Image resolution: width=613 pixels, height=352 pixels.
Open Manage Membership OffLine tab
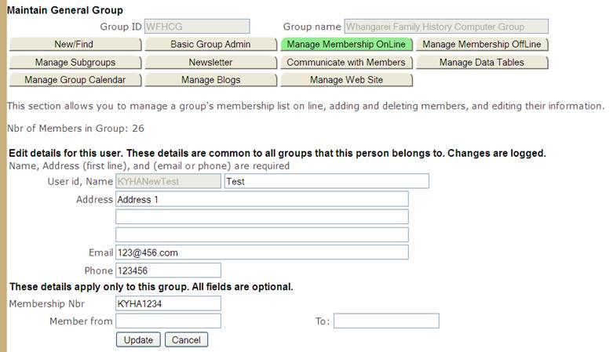tap(482, 44)
